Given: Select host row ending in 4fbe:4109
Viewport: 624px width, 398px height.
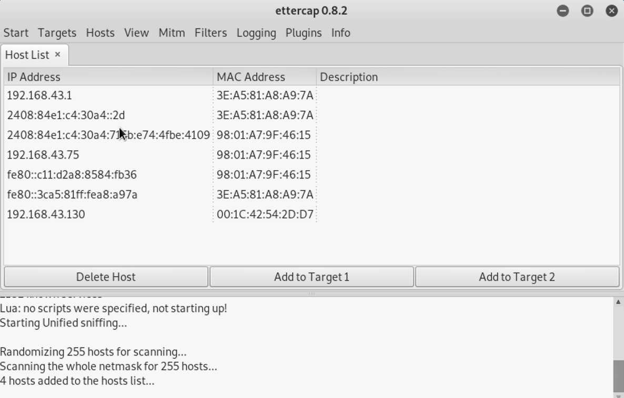Looking at the screenshot, I should pos(311,135).
